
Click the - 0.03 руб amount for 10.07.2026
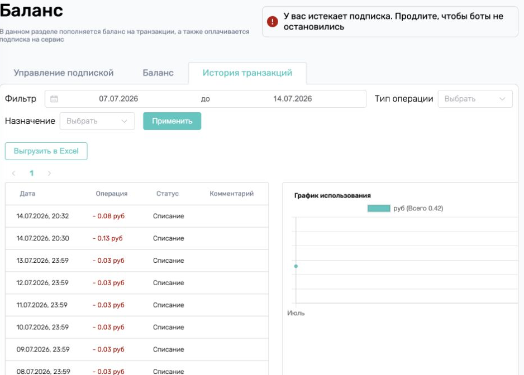[x=108, y=327]
